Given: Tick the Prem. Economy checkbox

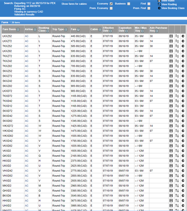Looking at the screenshot, I should coord(111,8).
